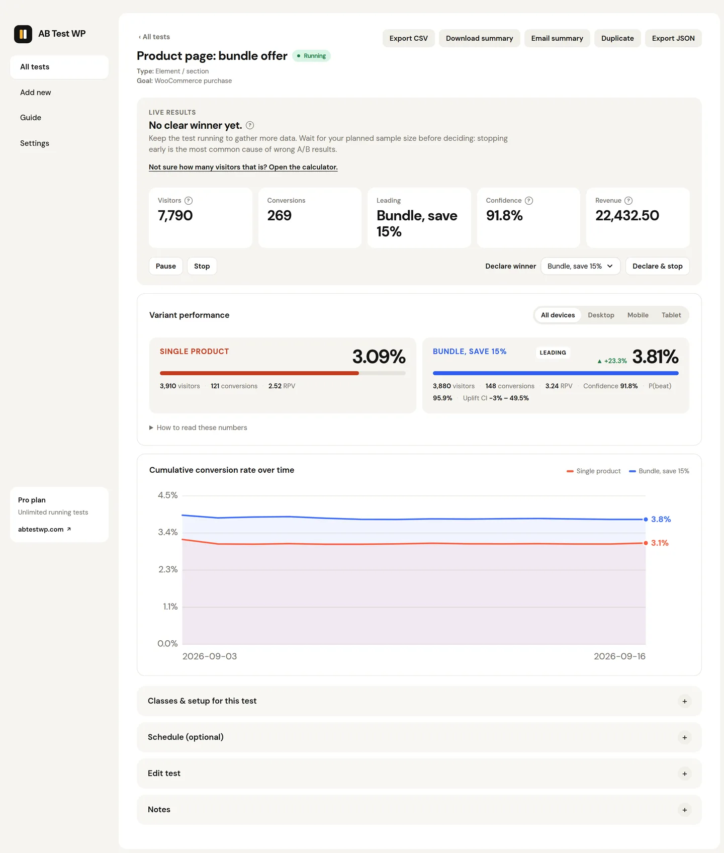Click the 269 conversions value
This screenshot has width=724, height=853.
pyautogui.click(x=279, y=216)
